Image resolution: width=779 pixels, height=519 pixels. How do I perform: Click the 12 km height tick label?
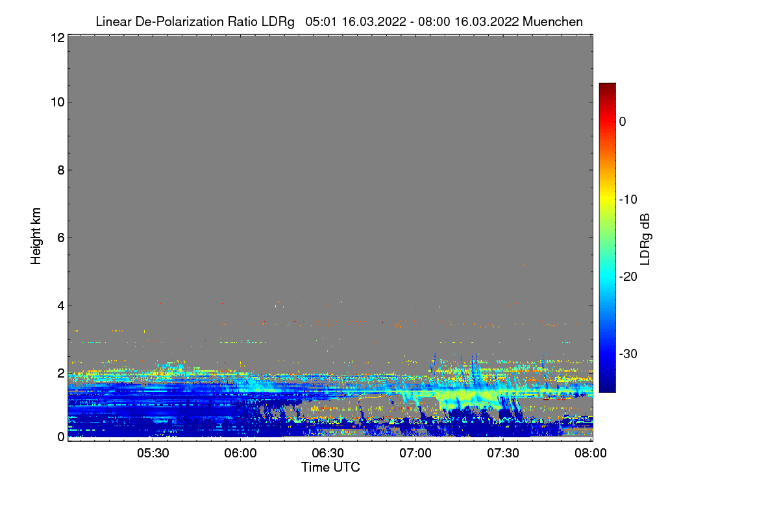[56, 38]
